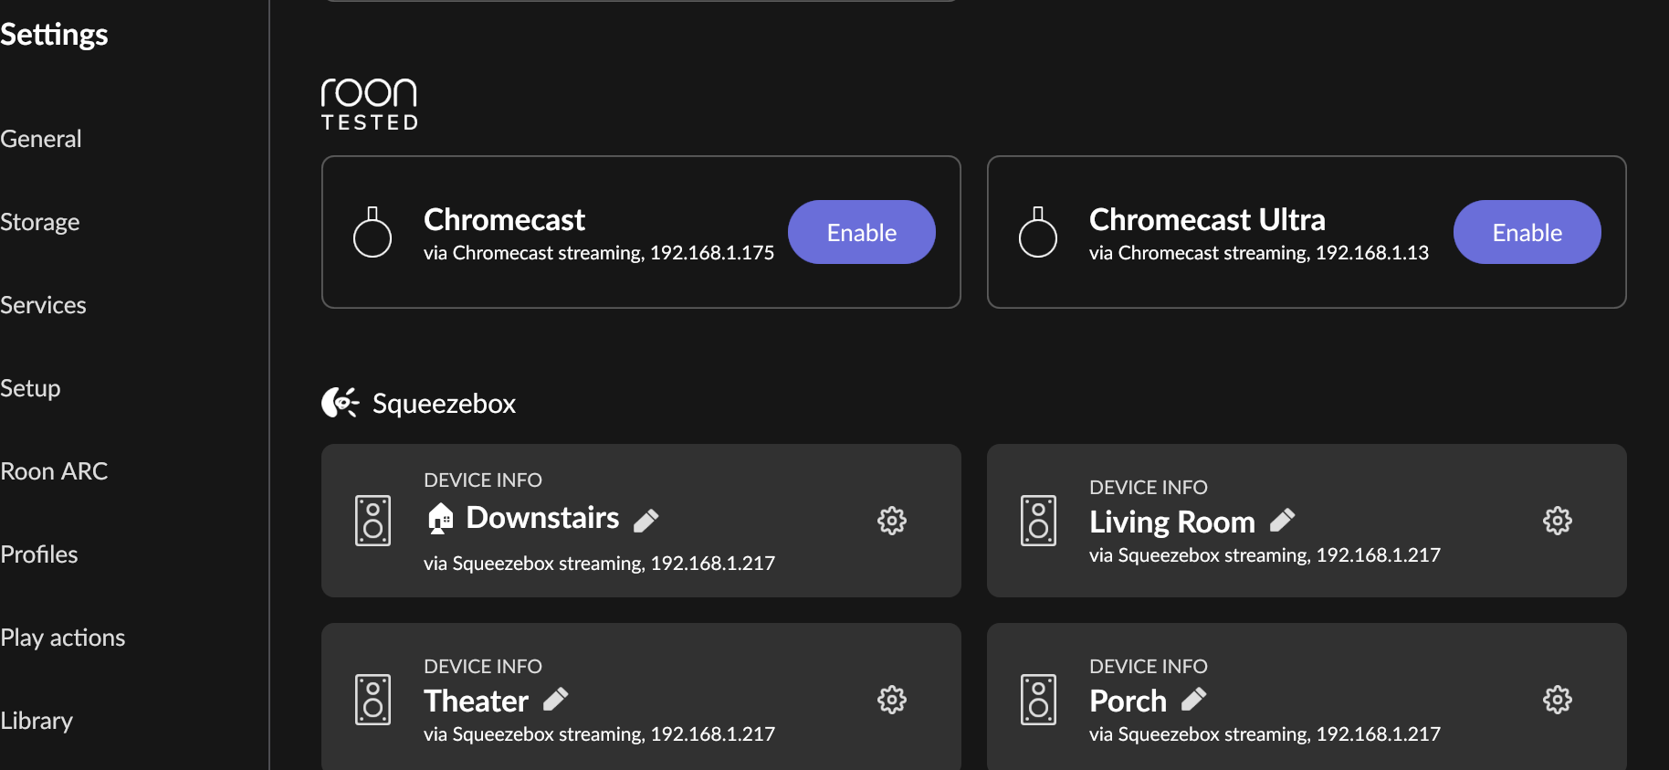Click the Living Room speaker icon
The height and width of the screenshot is (770, 1669).
(x=1038, y=521)
